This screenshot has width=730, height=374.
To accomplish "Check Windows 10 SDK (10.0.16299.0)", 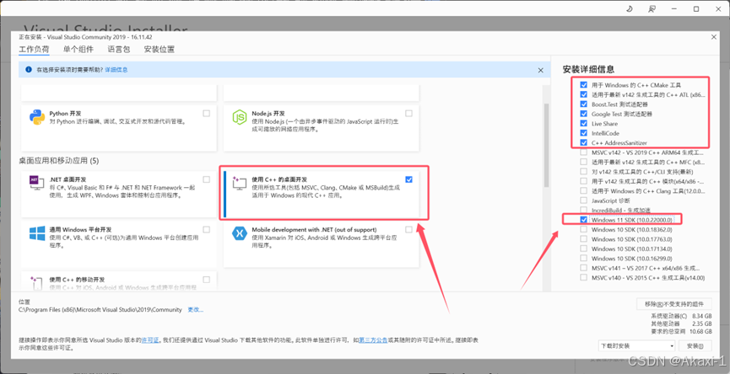I will 584,259.
